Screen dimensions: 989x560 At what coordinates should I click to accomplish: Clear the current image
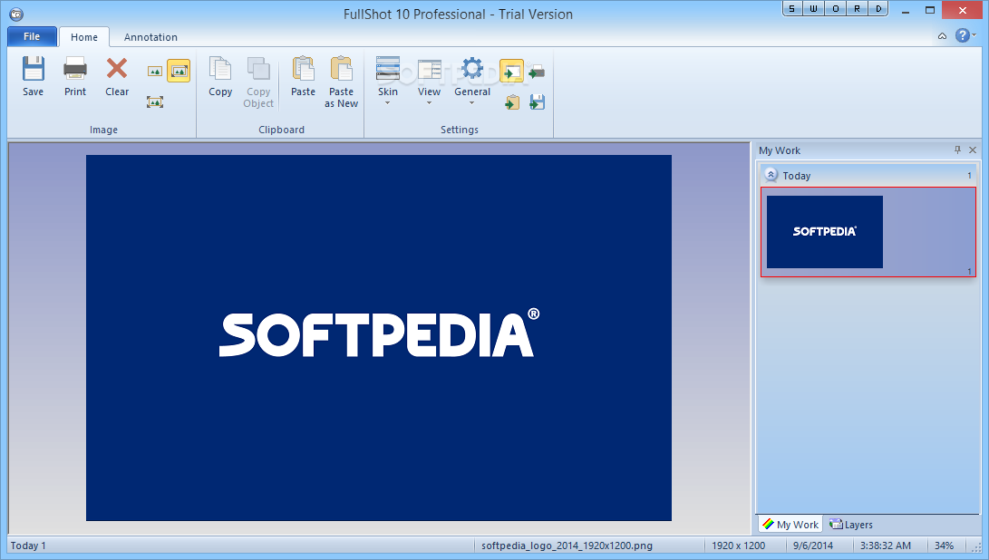[x=117, y=76]
